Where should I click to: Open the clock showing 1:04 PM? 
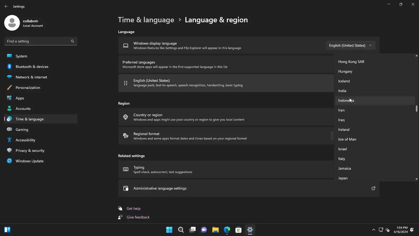tap(401, 230)
